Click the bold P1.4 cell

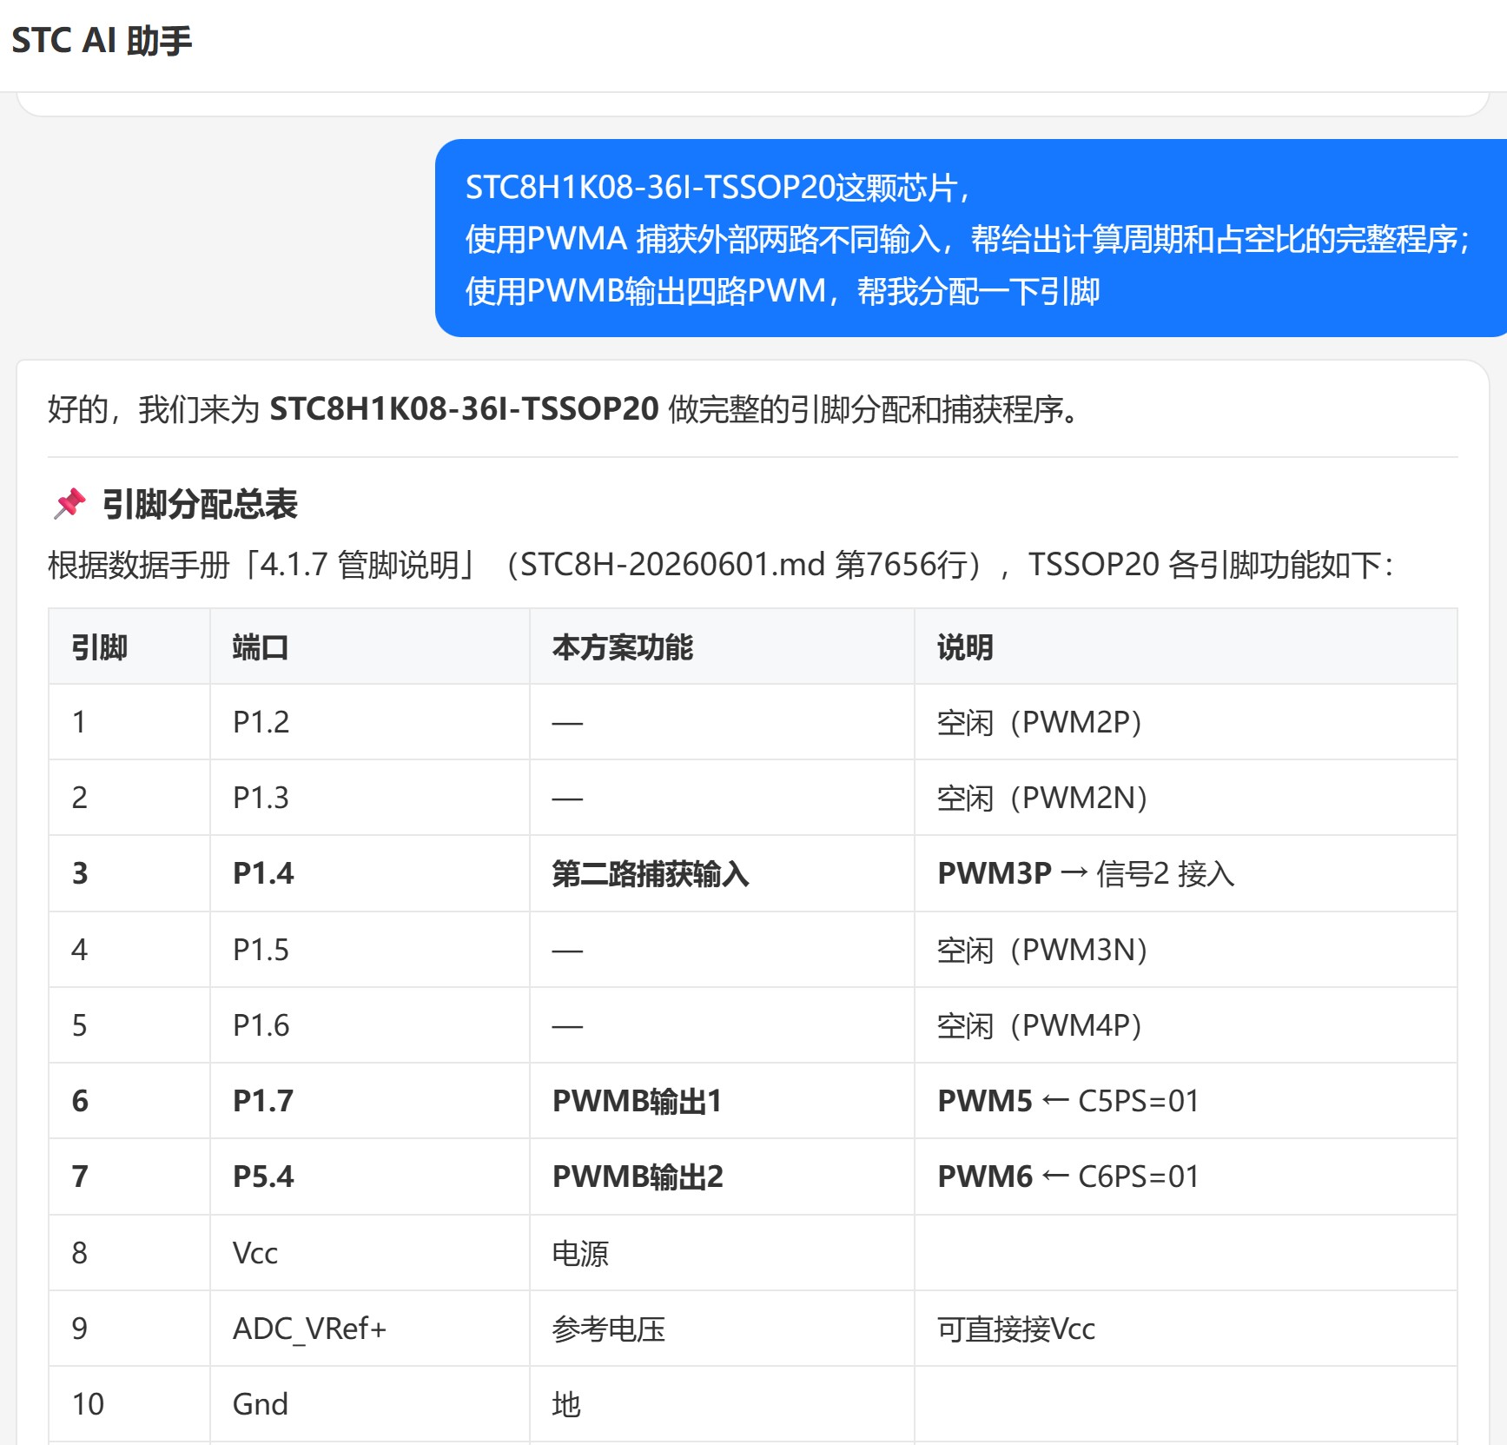[x=370, y=873]
